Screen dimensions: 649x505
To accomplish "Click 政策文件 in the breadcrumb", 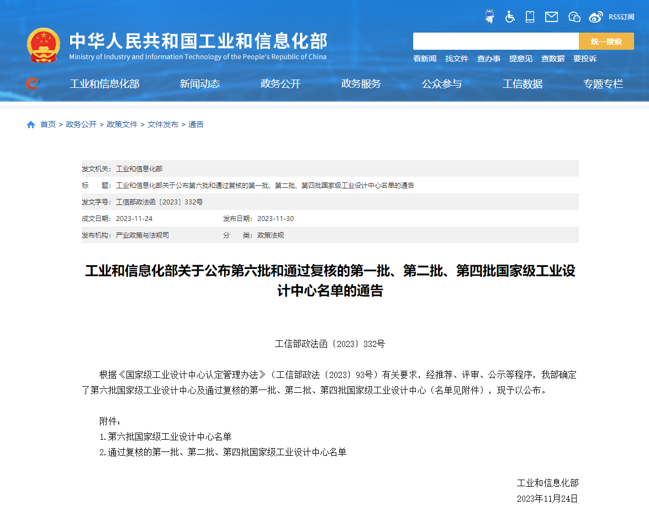I will pyautogui.click(x=122, y=125).
